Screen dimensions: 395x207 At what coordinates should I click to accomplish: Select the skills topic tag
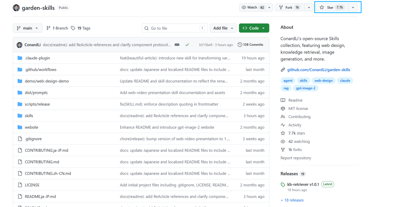click(303, 81)
